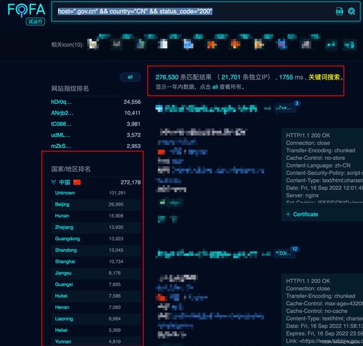
Task: Select fingerprint tC088… in ranking list
Action: pos(61,124)
